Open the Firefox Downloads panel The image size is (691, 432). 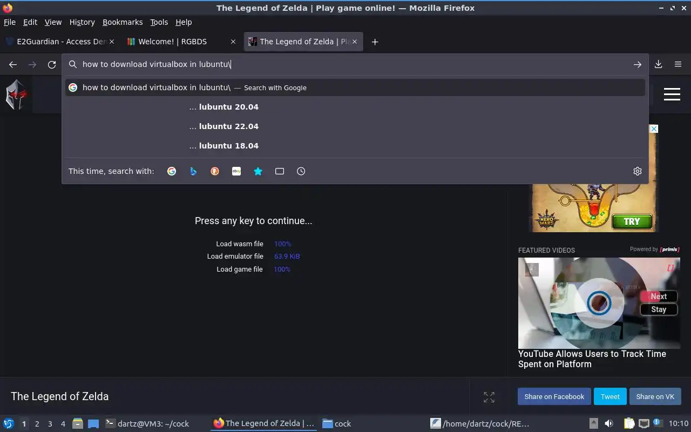[x=659, y=64]
